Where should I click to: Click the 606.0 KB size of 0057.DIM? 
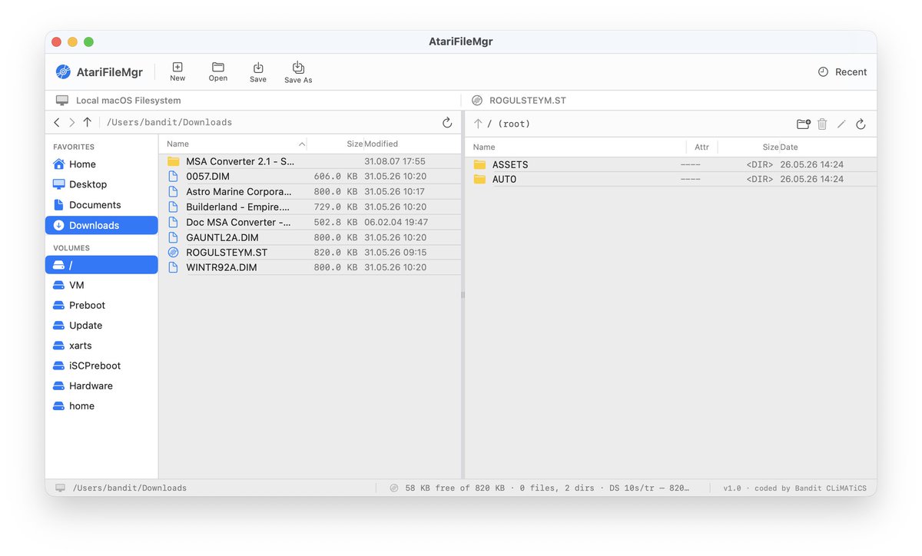point(336,177)
